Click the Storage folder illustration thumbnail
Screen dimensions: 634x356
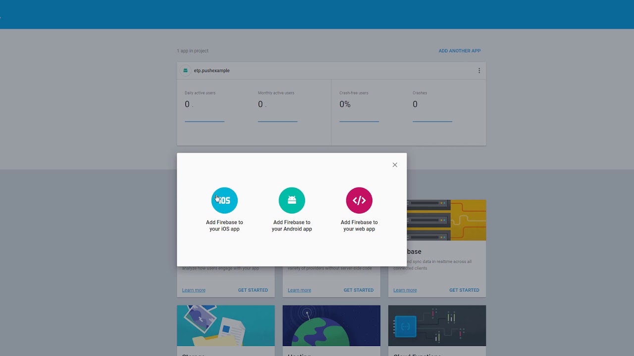point(226,325)
